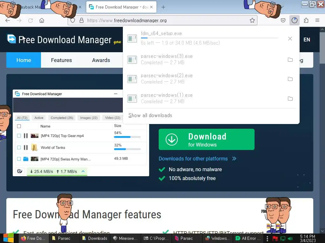Open the folder icon for Swiss Army Man
325x243 pixels.
(26, 159)
